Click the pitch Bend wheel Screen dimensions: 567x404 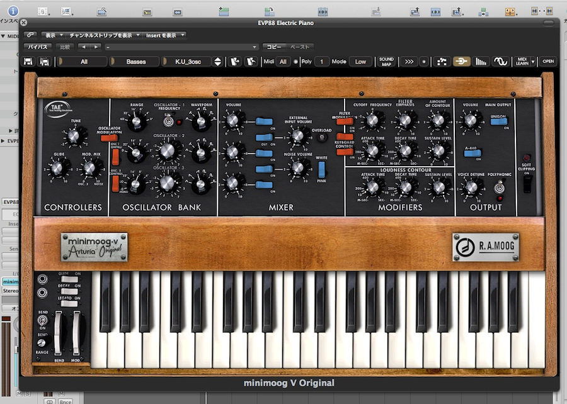(x=58, y=334)
